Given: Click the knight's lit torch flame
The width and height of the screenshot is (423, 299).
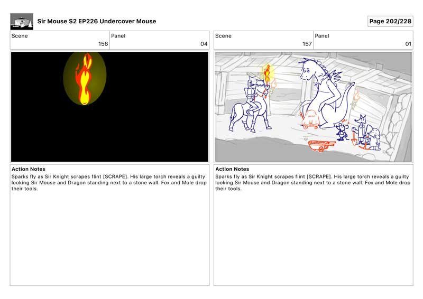Looking at the screenshot, I should pos(267,73).
